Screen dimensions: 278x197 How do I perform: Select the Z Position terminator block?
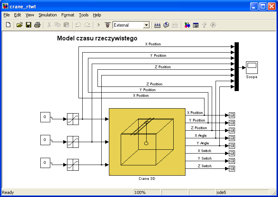(232, 130)
